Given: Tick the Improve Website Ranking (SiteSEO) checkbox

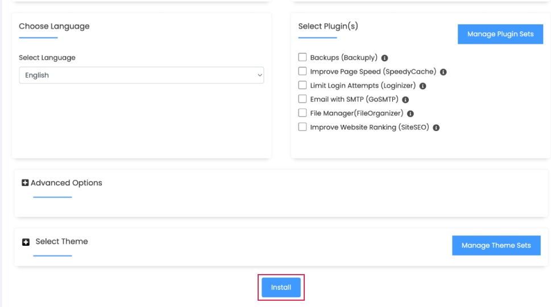Looking at the screenshot, I should coord(302,127).
